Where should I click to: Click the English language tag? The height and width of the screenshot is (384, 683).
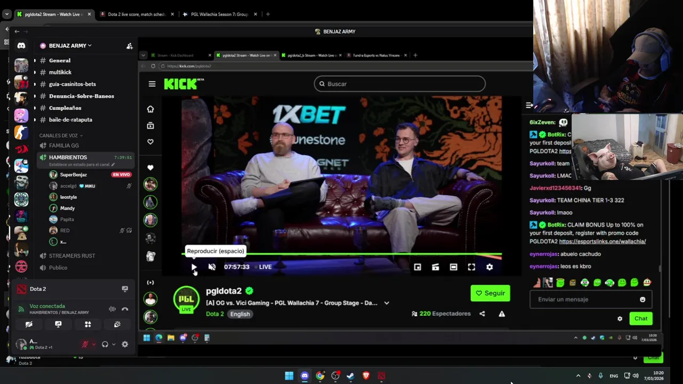tap(240, 314)
